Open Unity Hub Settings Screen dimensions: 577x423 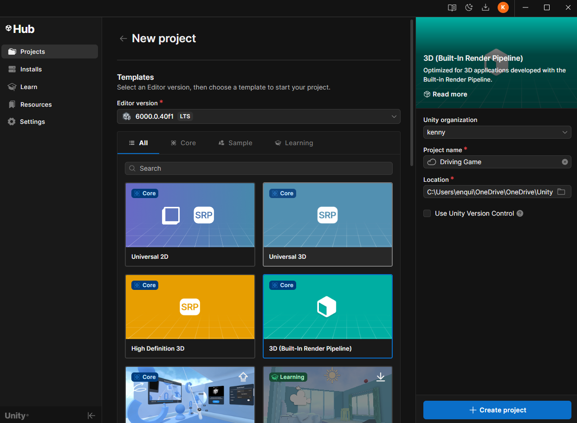pyautogui.click(x=32, y=122)
